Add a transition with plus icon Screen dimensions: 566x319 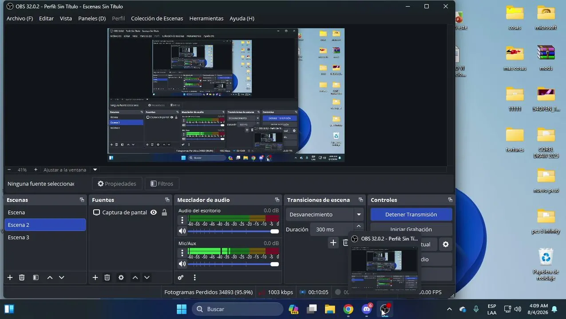tap(333, 242)
